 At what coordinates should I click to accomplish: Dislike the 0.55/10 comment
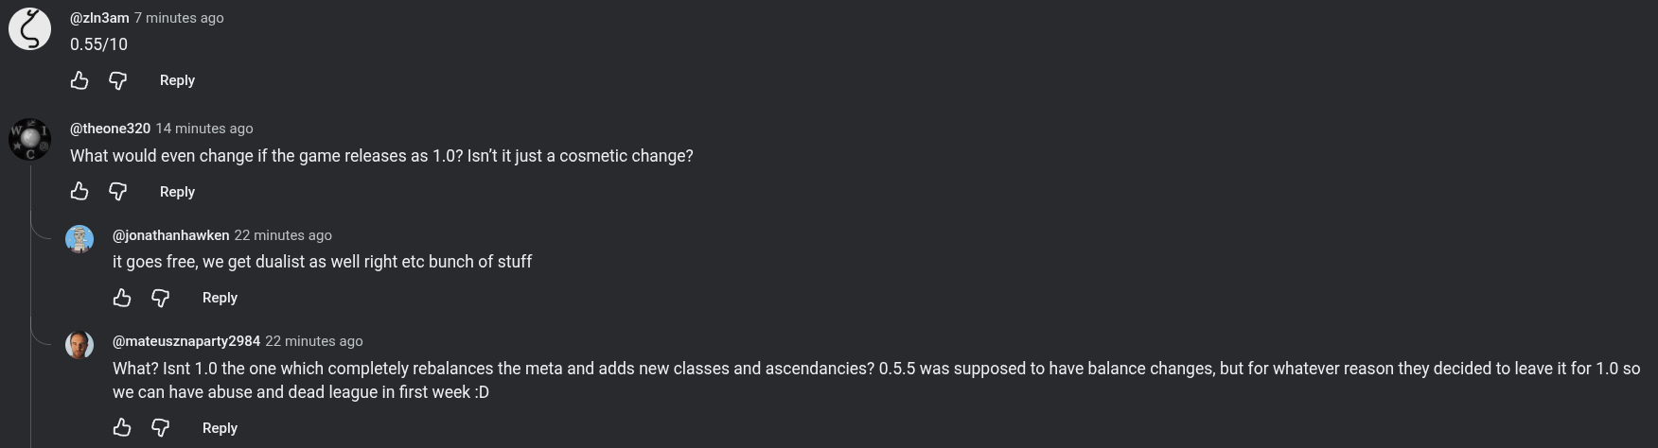117,81
